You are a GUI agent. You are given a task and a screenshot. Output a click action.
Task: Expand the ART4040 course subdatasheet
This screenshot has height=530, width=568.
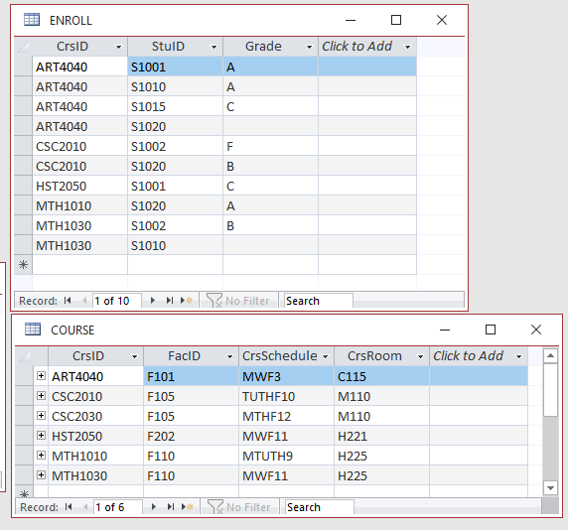pos(41,376)
